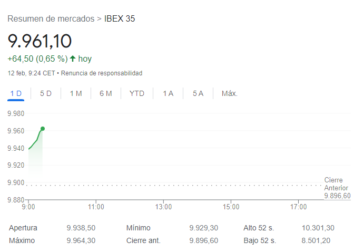Click the Alto 52 s. value
The width and height of the screenshot is (364, 252).
(318, 228)
